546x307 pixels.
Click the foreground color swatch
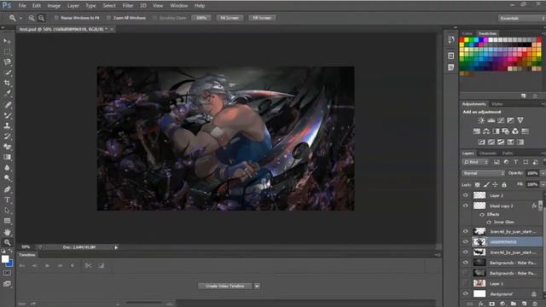tap(5, 259)
